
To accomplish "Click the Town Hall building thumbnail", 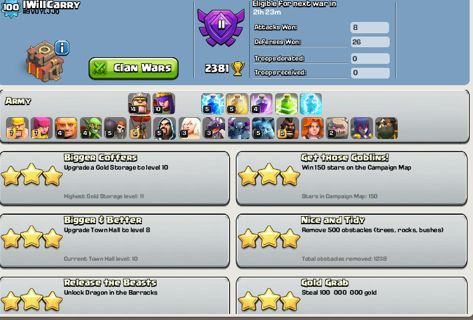I will pos(45,61).
